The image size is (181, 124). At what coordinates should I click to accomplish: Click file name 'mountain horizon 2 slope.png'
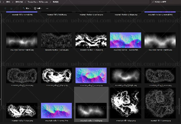tap(126, 15)
